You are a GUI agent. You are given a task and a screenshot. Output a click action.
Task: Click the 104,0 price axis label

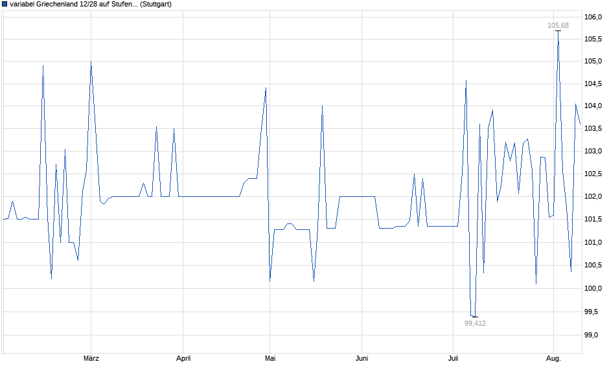click(x=593, y=106)
